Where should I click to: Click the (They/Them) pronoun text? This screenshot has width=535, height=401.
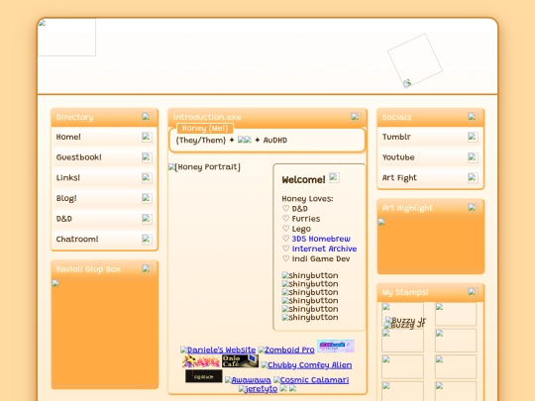click(200, 141)
